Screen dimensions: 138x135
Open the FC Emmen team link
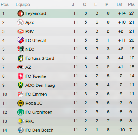[36, 94]
